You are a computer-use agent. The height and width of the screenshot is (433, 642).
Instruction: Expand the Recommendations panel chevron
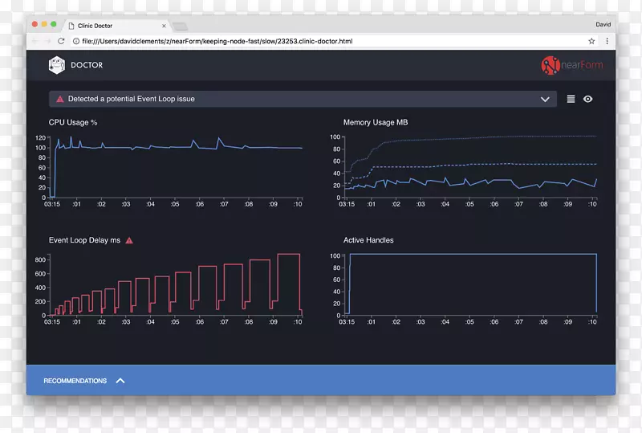click(x=120, y=381)
